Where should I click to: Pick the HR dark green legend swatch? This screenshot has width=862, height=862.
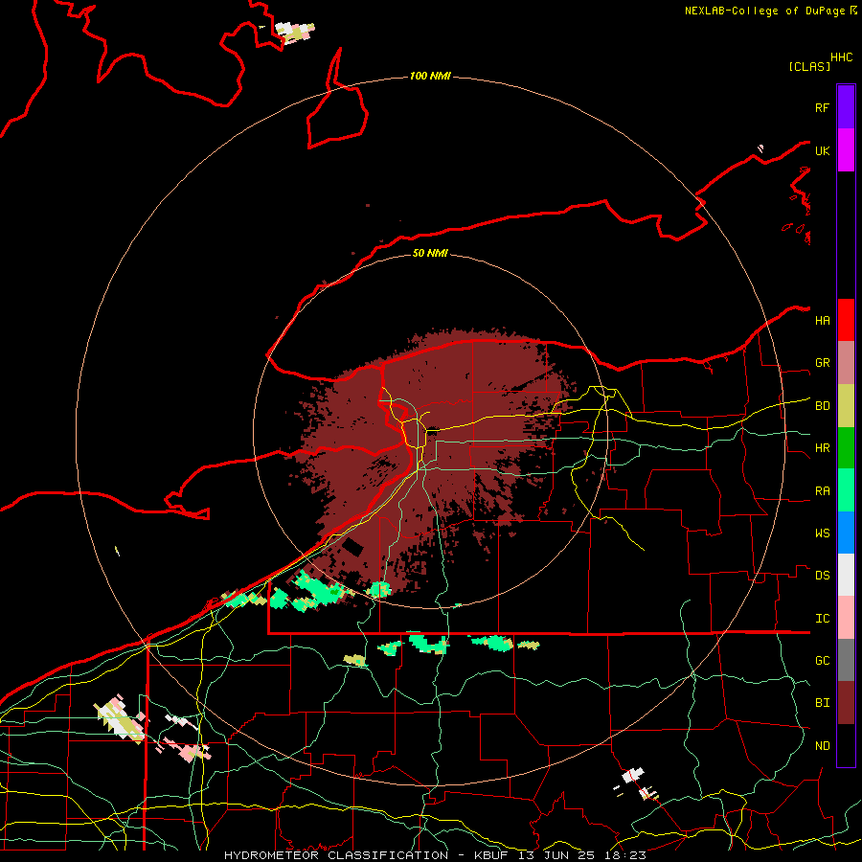[846, 448]
